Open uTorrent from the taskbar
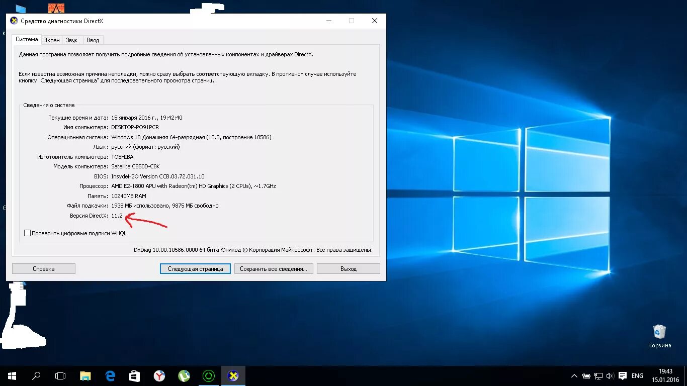Screen dimensions: 687x386 point(184,375)
